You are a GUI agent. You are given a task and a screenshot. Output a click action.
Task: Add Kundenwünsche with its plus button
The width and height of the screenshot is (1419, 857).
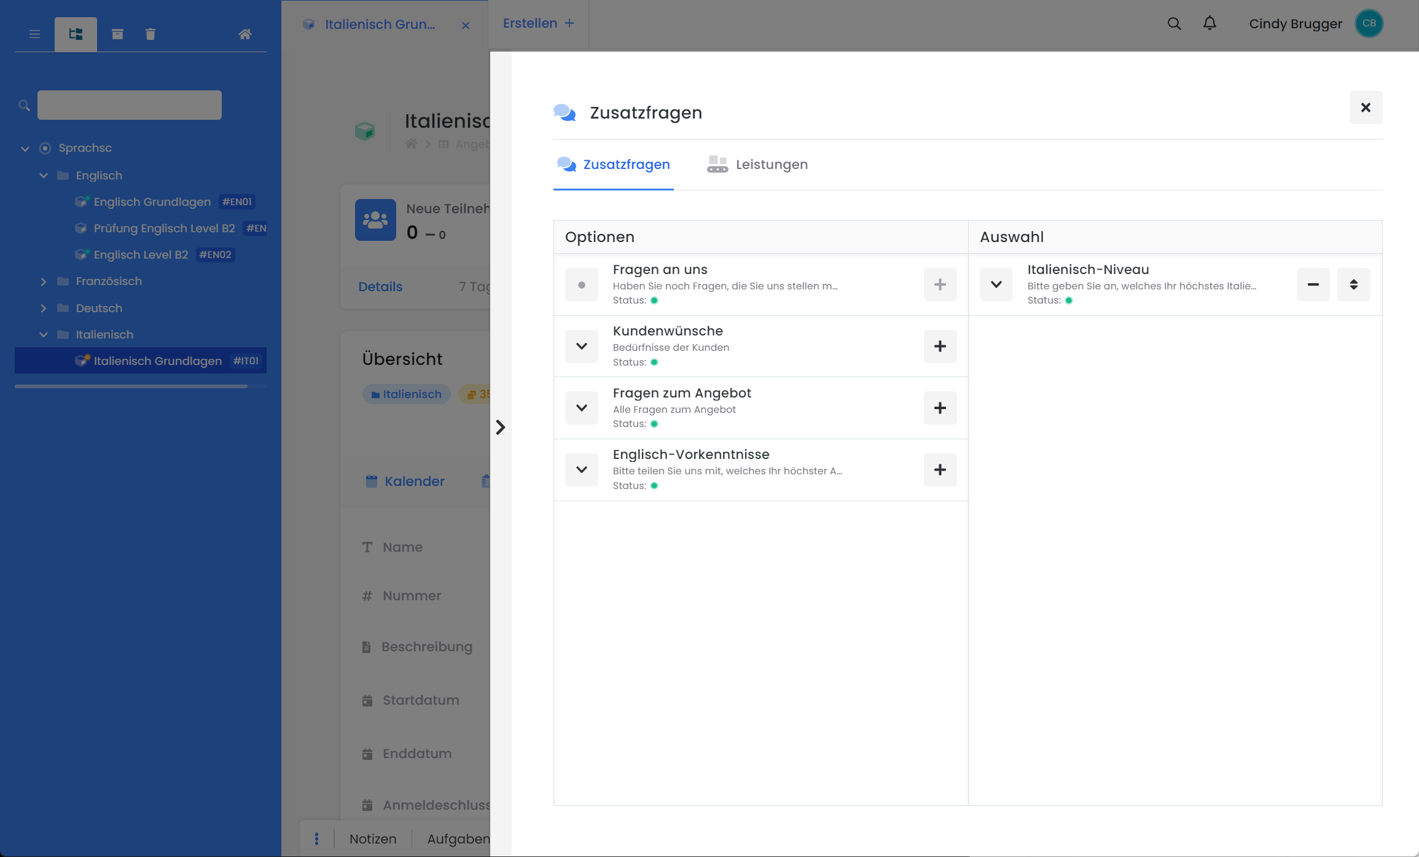click(940, 346)
